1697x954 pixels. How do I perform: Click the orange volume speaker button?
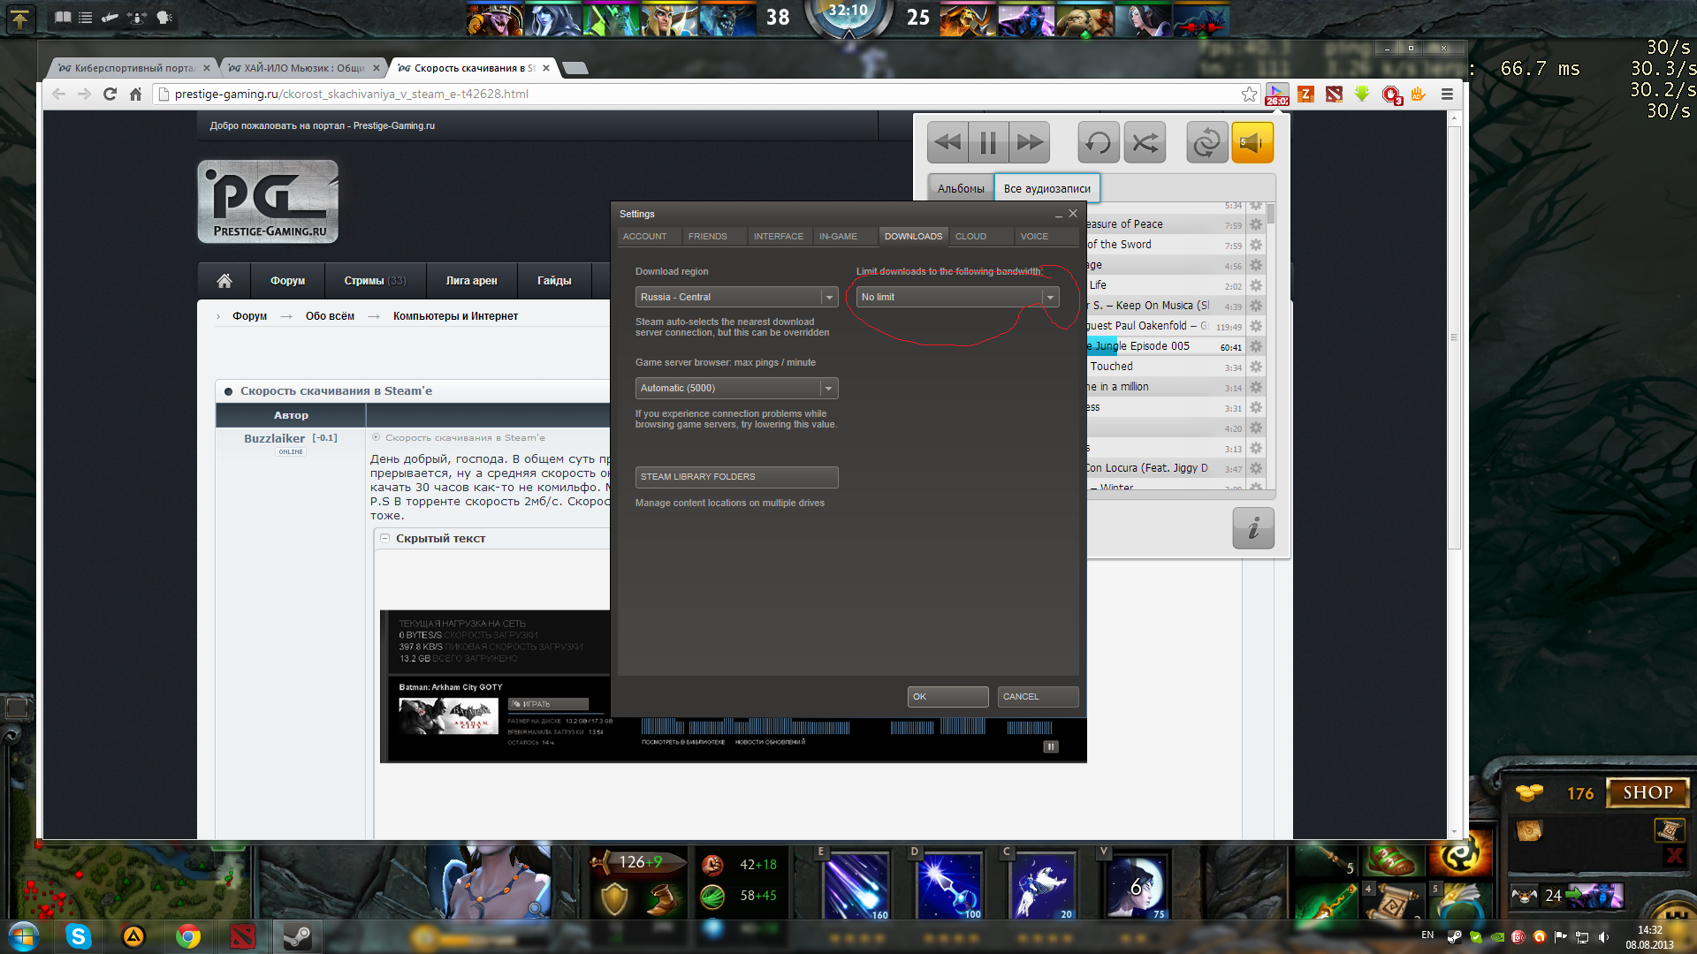click(1252, 142)
